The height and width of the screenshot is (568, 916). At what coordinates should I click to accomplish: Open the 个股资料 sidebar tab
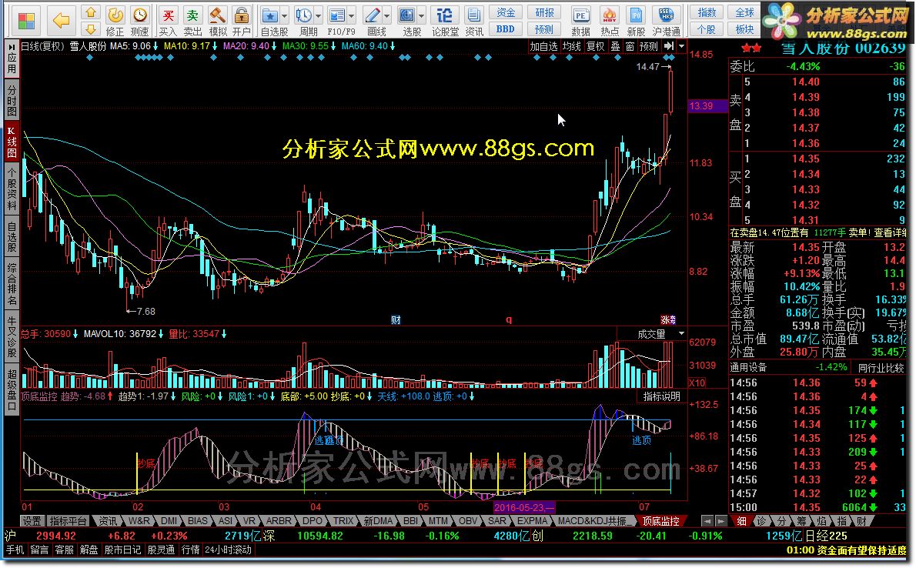click(x=12, y=188)
